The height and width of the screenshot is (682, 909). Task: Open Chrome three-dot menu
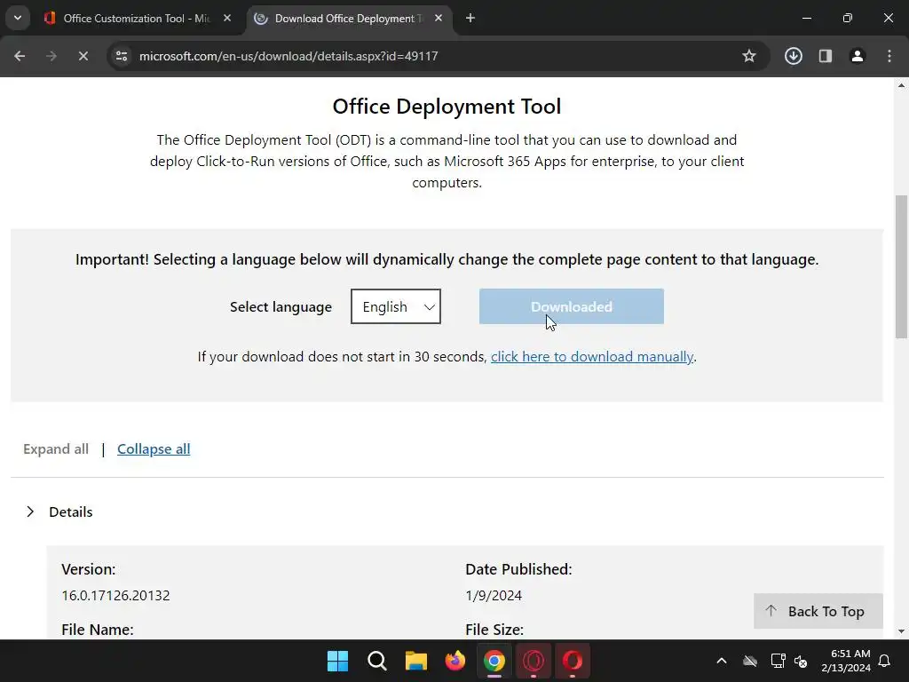pos(889,56)
